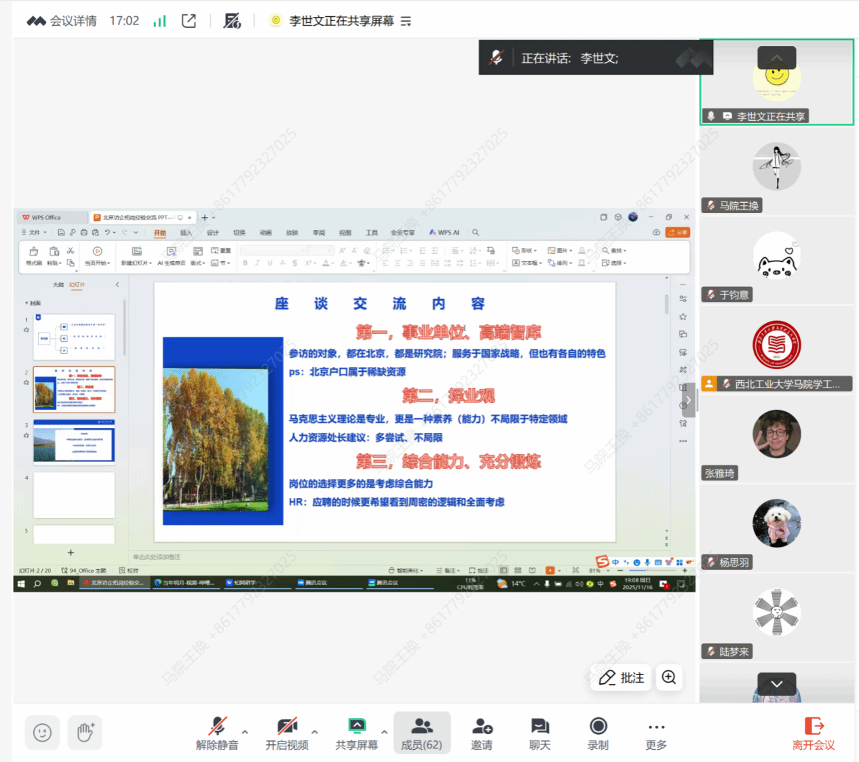
Task: Toggle the 成员(62) members panel
Action: point(421,734)
